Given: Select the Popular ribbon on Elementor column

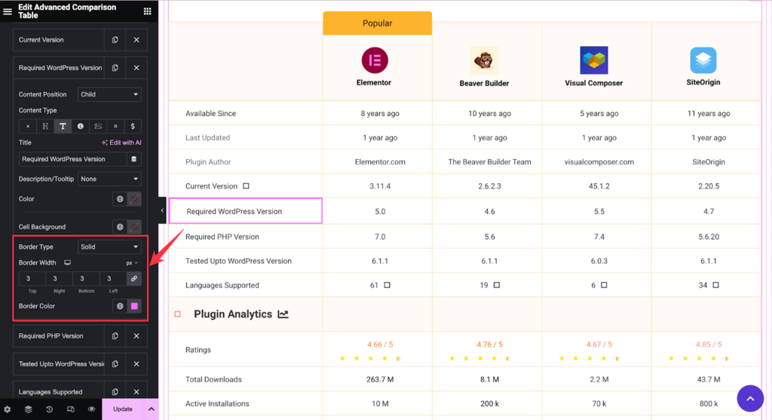Looking at the screenshot, I should [x=377, y=23].
